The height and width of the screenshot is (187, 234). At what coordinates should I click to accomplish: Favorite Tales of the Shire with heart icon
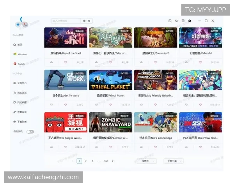[110, 62]
